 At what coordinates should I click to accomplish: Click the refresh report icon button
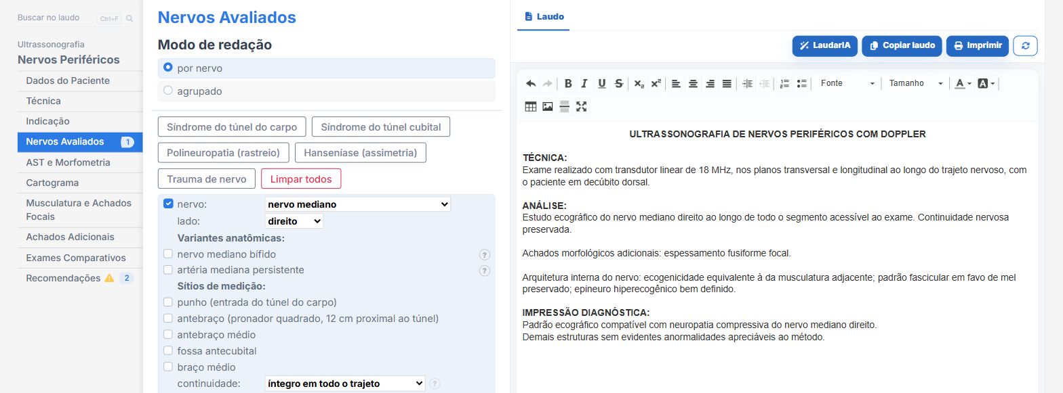(x=1025, y=45)
